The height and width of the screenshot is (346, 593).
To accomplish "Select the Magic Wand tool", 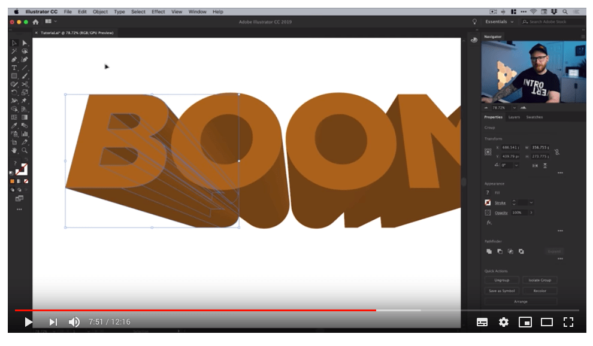I will tap(14, 51).
